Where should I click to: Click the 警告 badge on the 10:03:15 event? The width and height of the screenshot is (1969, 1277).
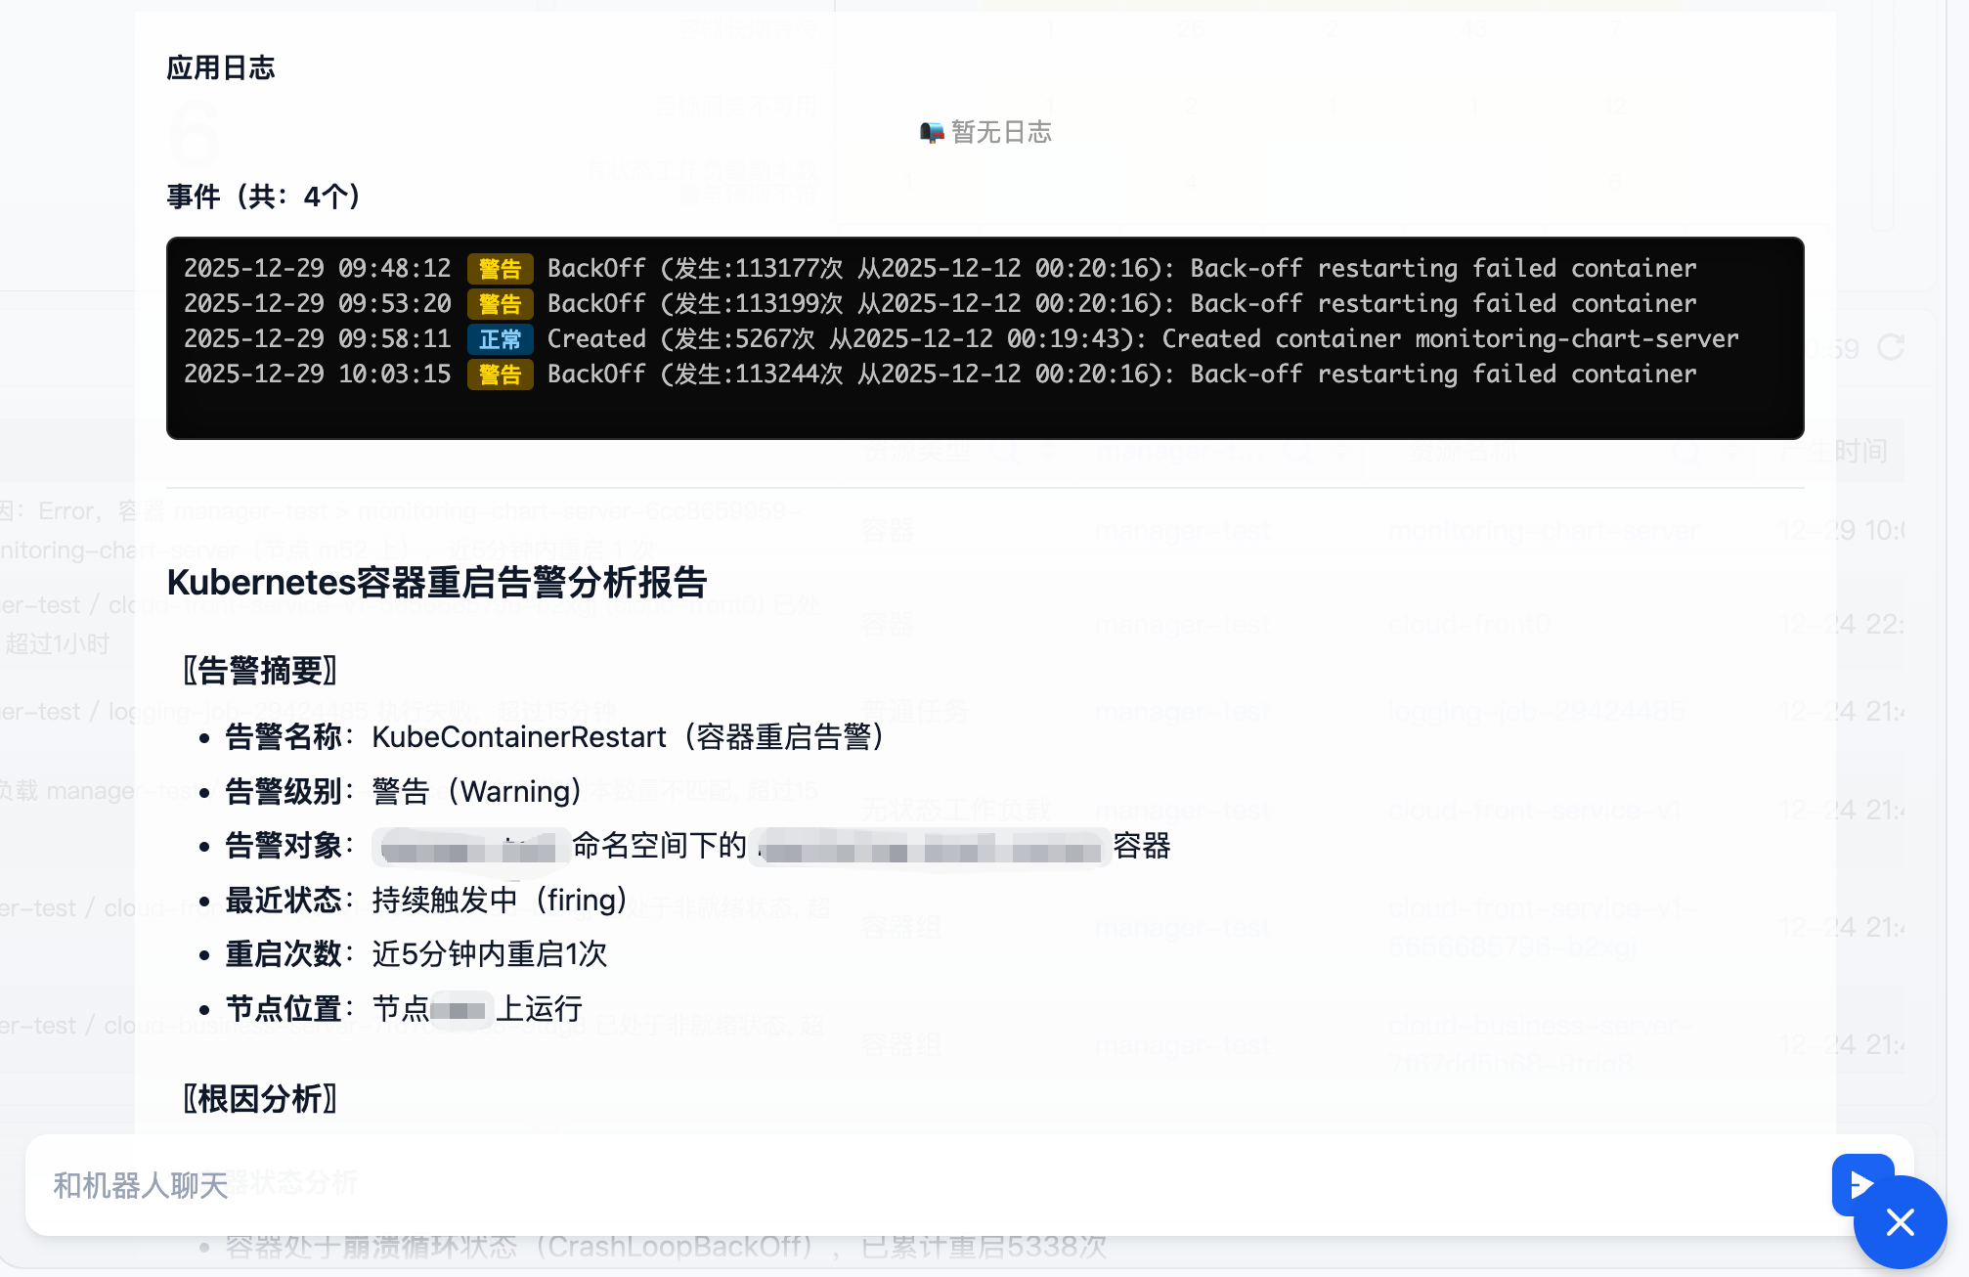click(500, 374)
